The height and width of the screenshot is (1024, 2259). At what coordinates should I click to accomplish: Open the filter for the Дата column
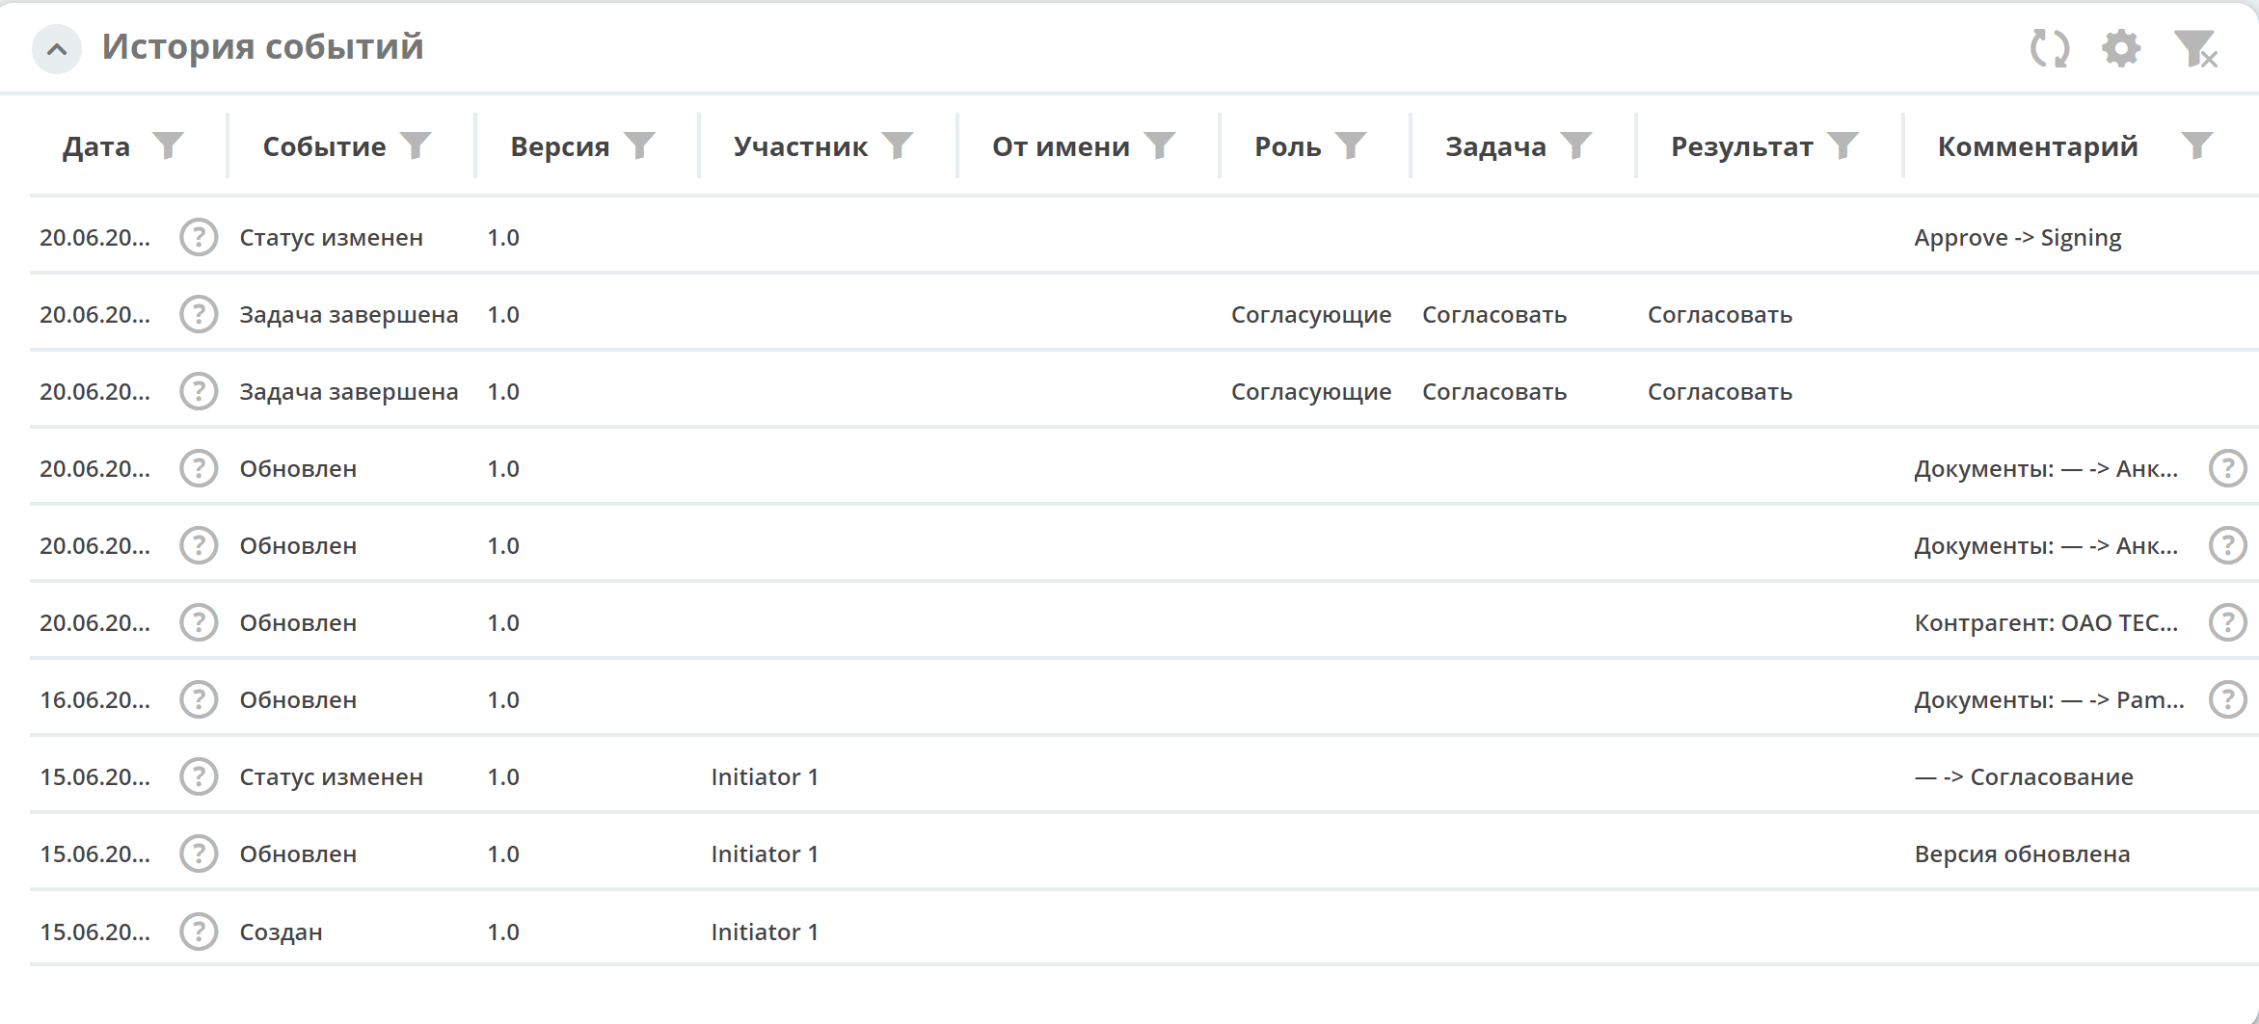click(169, 145)
